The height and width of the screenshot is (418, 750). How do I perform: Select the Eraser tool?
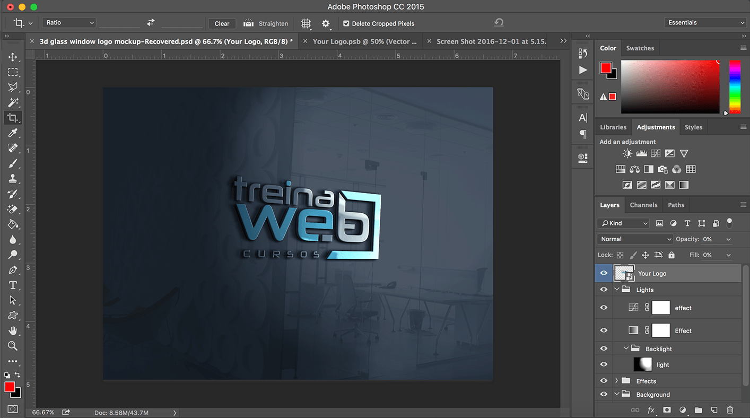pos(13,209)
